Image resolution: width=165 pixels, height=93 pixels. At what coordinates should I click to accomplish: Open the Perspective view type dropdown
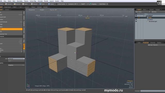click(x=31, y=10)
